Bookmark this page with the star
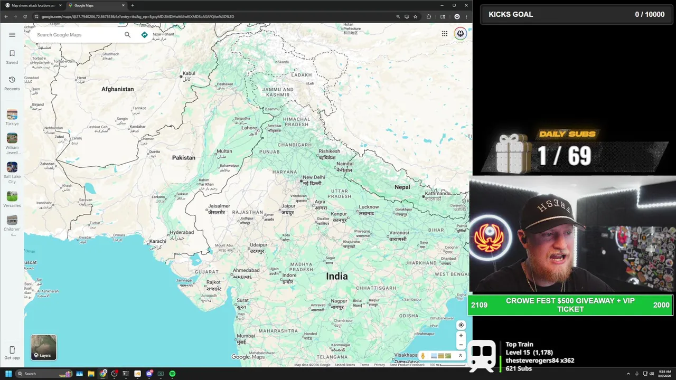 416,16
